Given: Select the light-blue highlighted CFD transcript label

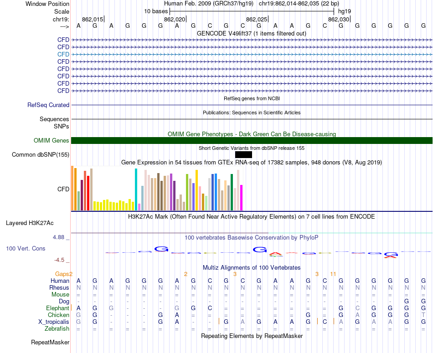Looking at the screenshot, I should pos(63,54).
